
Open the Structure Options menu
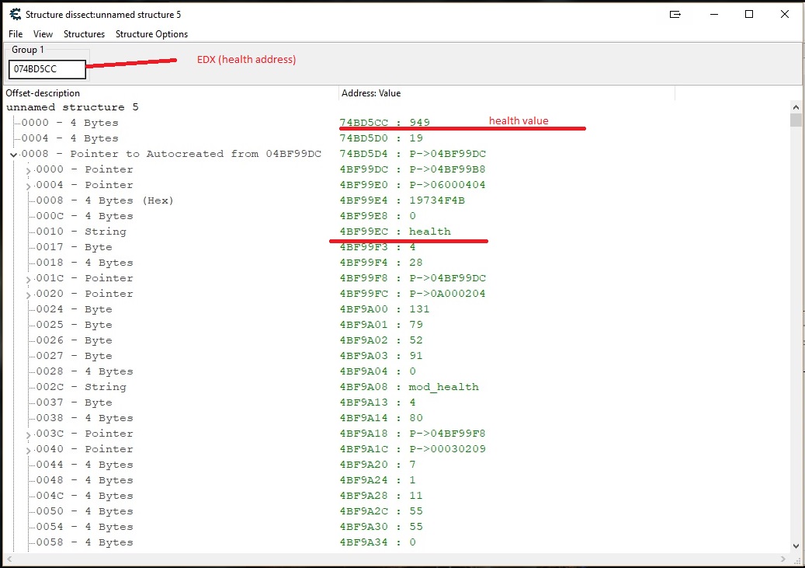point(151,34)
